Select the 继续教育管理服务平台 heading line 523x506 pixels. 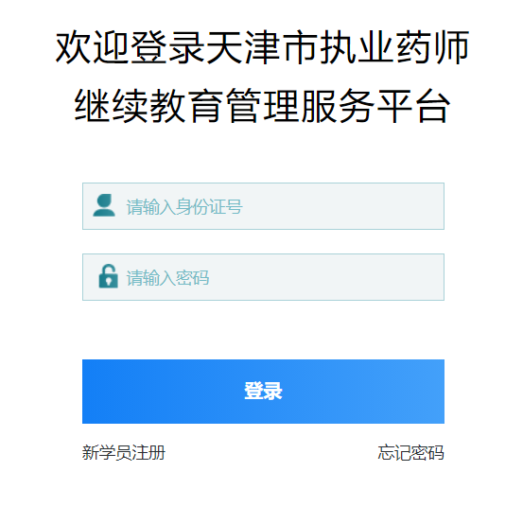coord(263,105)
